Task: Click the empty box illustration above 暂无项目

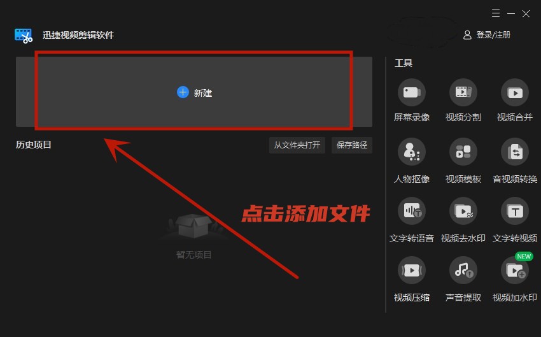Action: 193,226
